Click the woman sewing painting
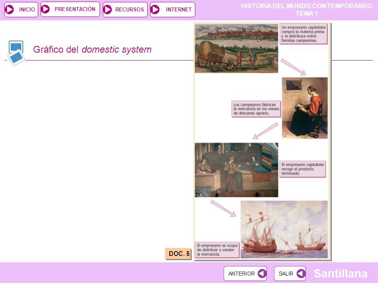The image size is (378, 283). tap(305, 108)
